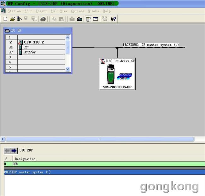Image resolution: width=205 pixels, height=196 pixels.
Task: Select empty rack slot 3
Action: (36, 57)
